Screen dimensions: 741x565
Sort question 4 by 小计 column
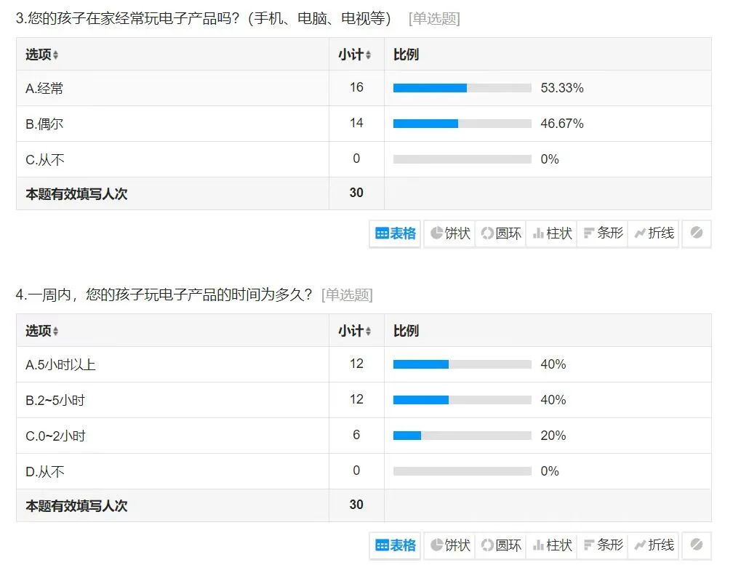[x=354, y=331]
